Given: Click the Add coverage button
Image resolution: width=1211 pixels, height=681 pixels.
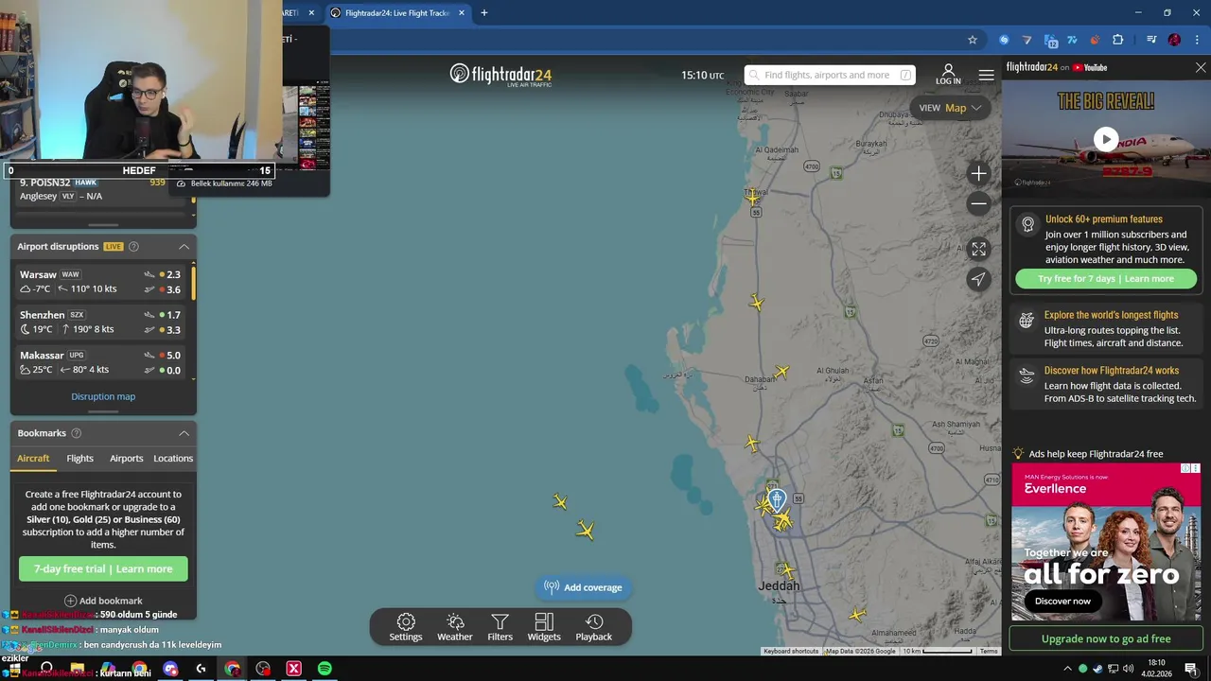Looking at the screenshot, I should 584,587.
